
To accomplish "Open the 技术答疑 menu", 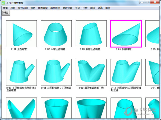I will [43, 8].
